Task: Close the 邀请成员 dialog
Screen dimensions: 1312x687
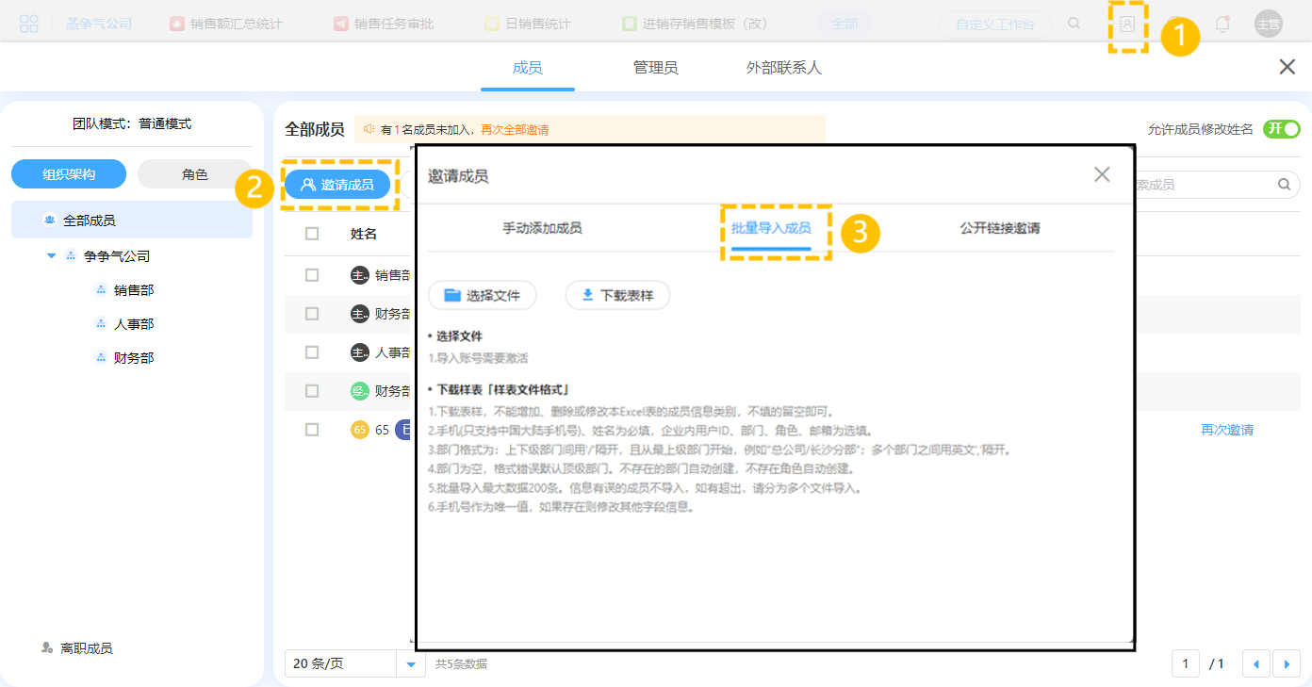Action: 1102,174
